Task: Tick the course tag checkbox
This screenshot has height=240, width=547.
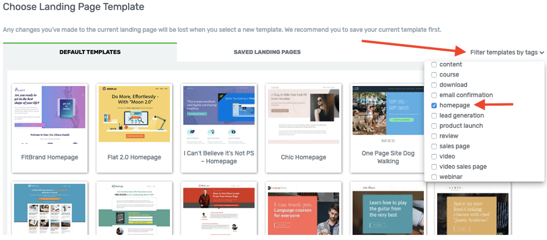Action: click(434, 75)
